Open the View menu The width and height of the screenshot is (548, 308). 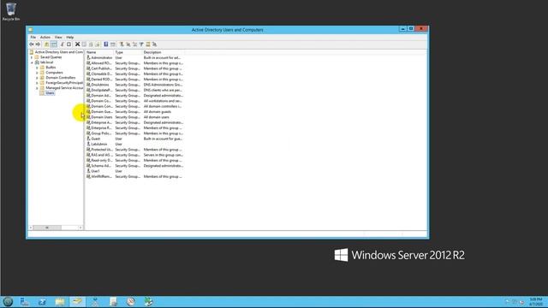click(x=58, y=37)
